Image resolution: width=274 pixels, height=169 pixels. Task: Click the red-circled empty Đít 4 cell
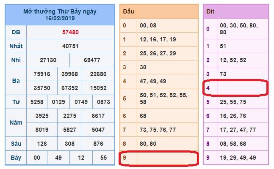coord(242,88)
